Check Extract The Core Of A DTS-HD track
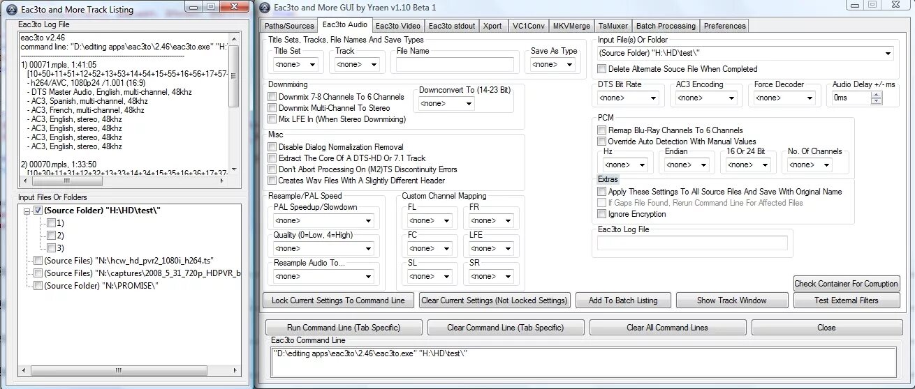 pos(272,158)
